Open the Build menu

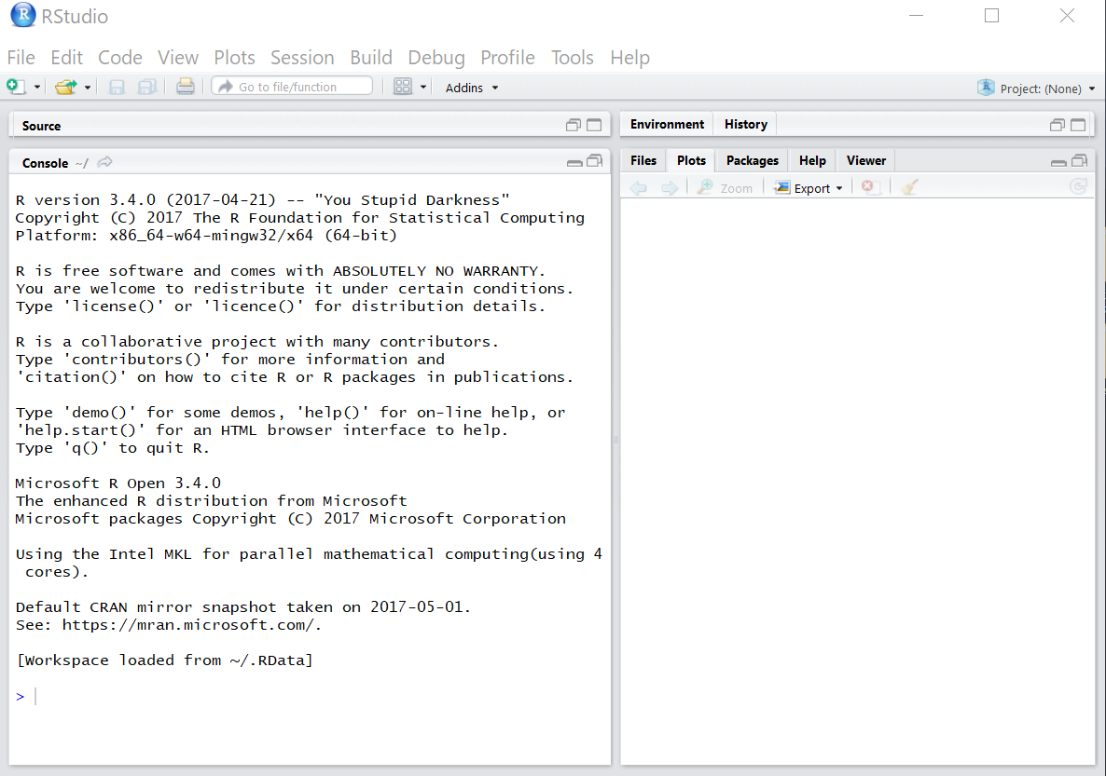[x=371, y=57]
